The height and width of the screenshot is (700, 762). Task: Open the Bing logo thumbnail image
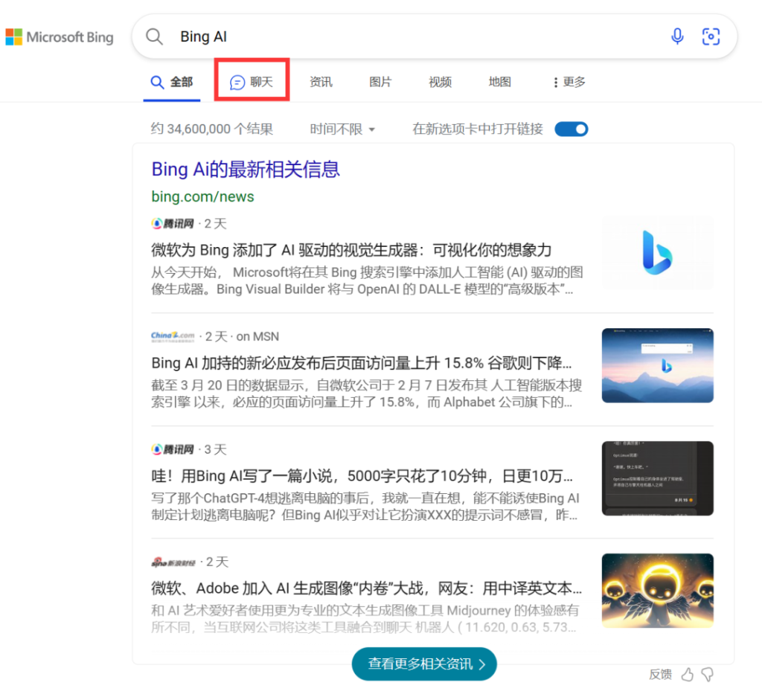(x=658, y=253)
